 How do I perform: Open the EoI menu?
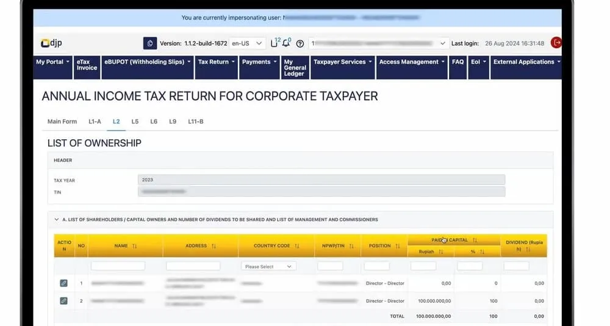(478, 67)
